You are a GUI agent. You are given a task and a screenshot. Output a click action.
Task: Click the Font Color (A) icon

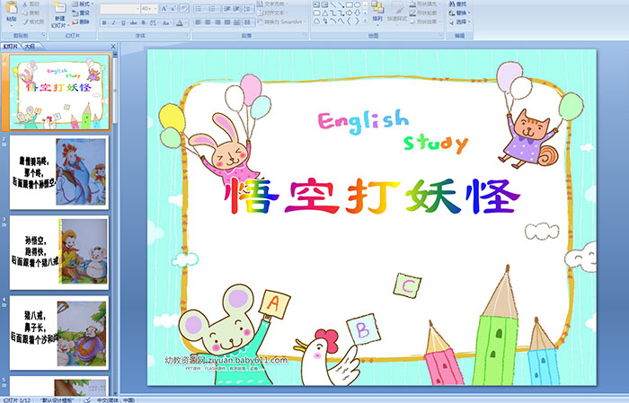(x=180, y=22)
